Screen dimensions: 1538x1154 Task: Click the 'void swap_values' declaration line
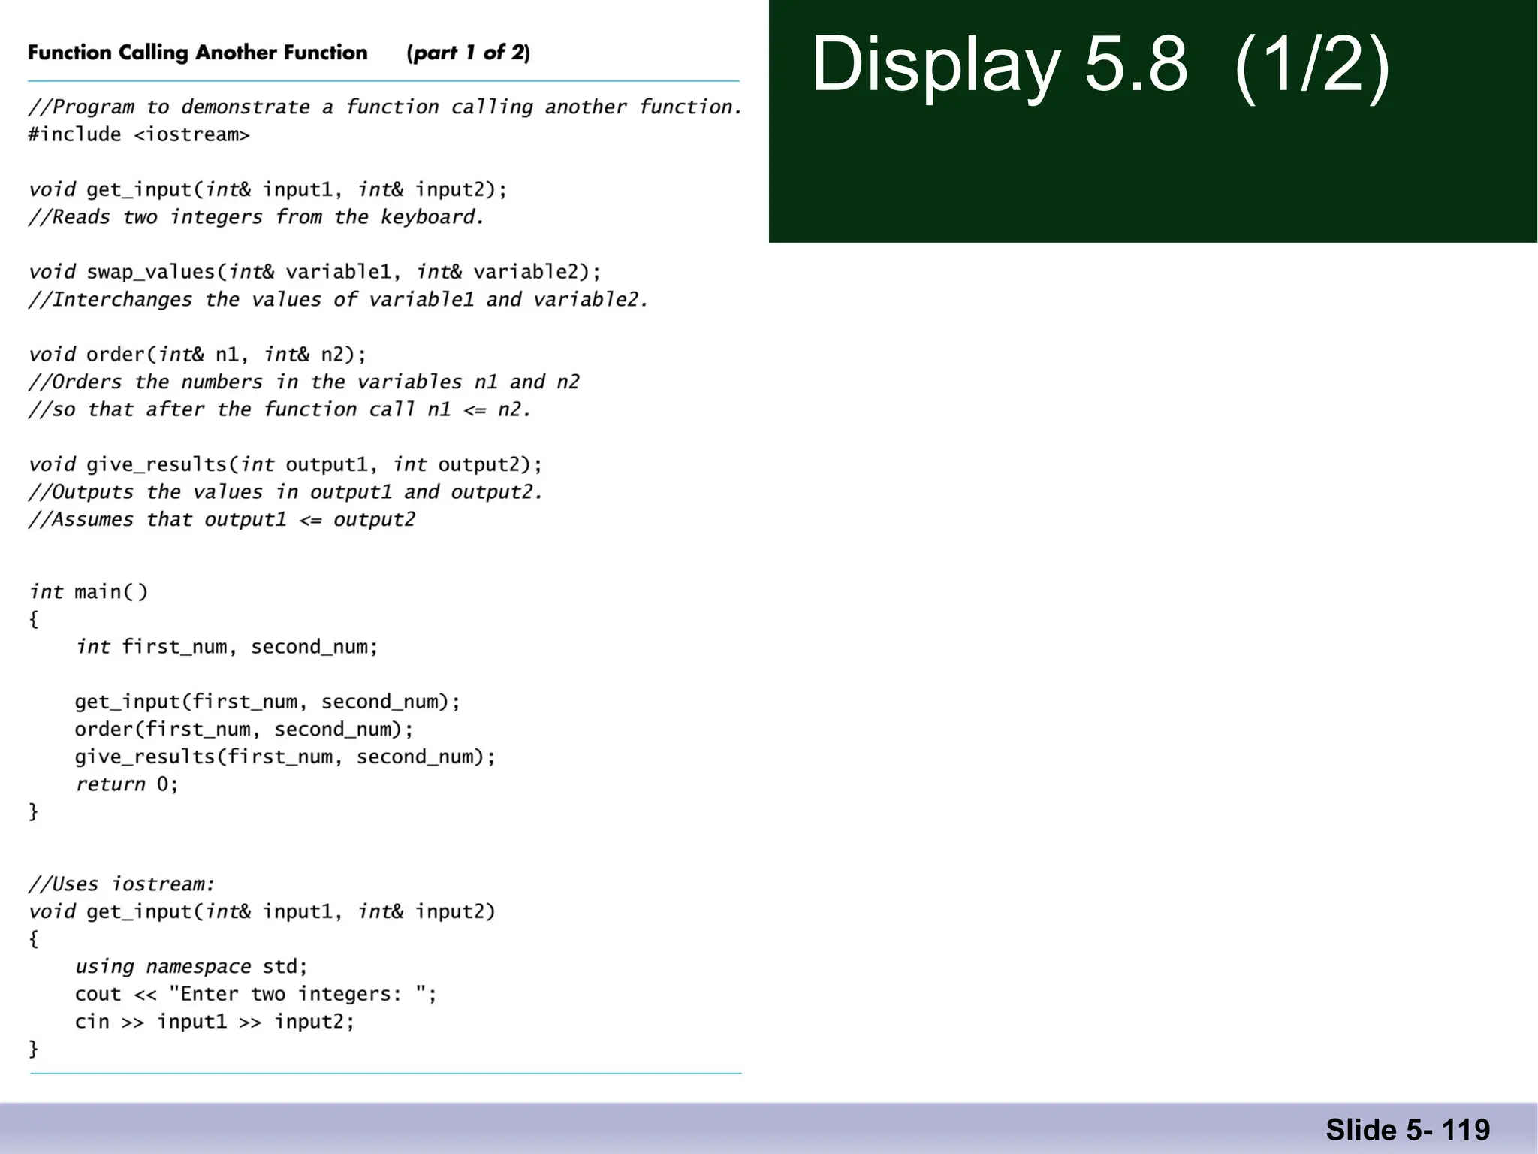coord(315,272)
